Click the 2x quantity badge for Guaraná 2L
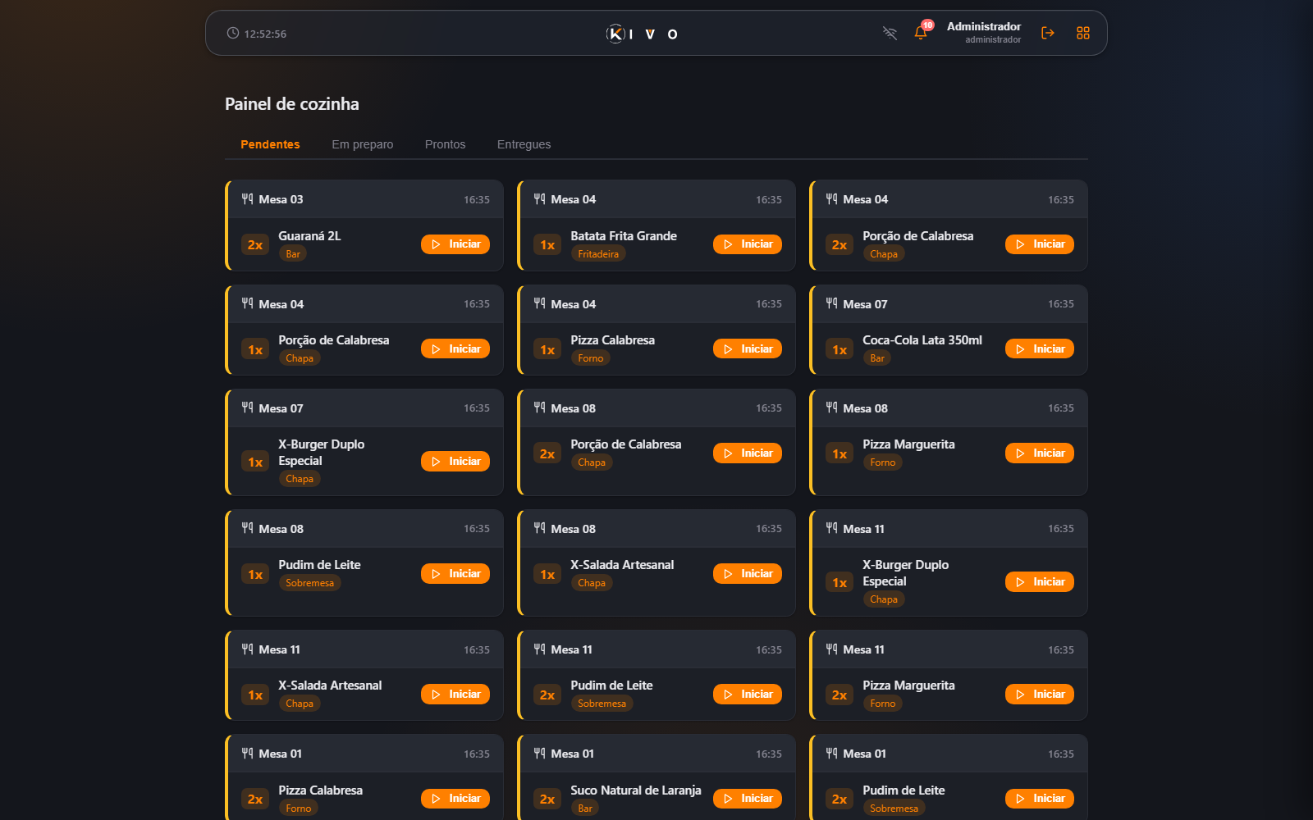This screenshot has width=1313, height=820. pos(255,244)
